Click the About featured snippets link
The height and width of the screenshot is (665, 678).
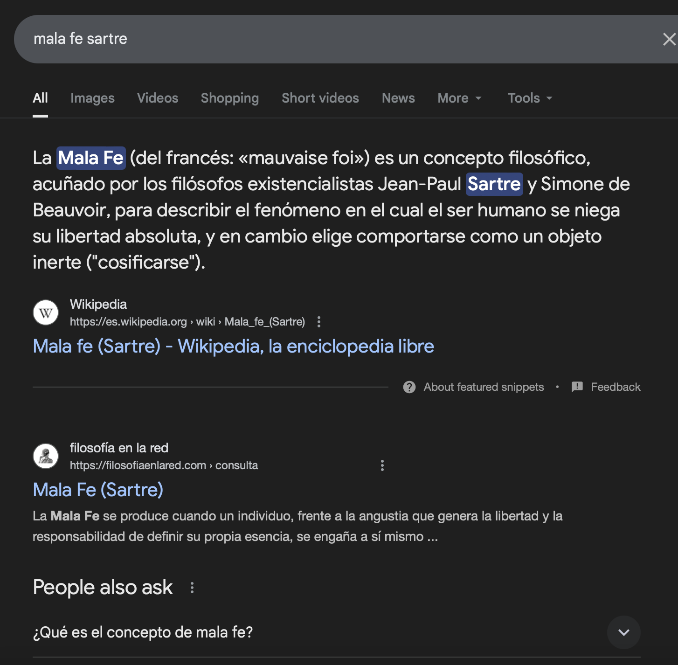(x=484, y=387)
